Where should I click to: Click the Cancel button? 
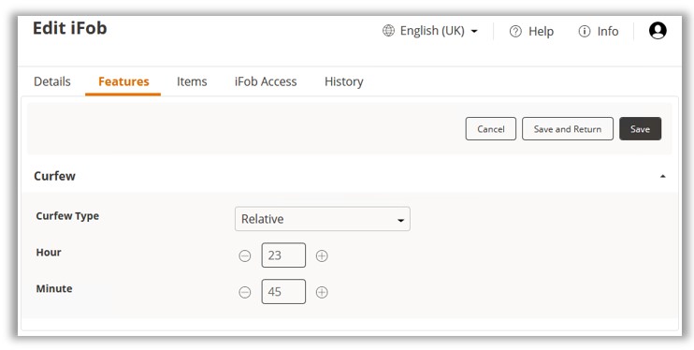coord(491,129)
